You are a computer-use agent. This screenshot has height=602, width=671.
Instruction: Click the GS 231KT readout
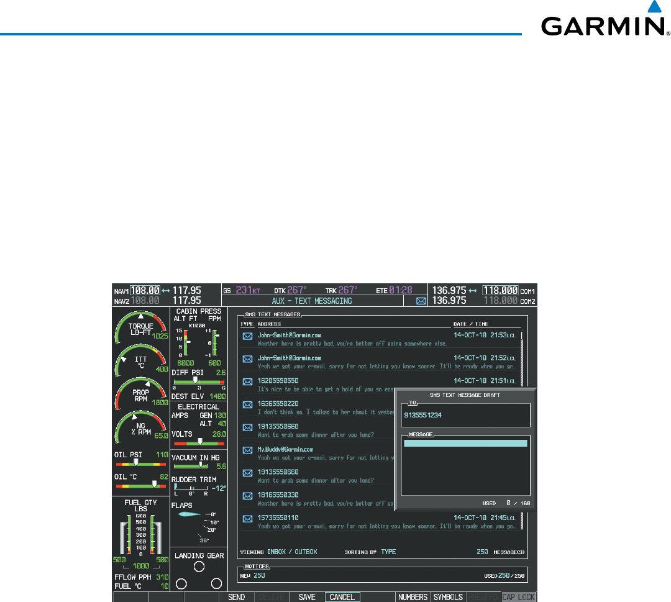(242, 291)
